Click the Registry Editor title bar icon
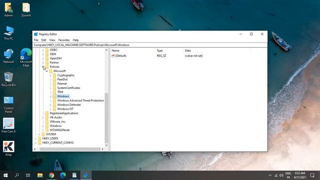This screenshot has height=180, width=320. click(x=36, y=34)
